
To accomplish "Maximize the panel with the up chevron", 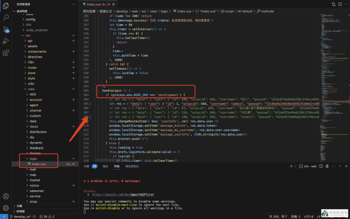I will (x=340, y=166).
